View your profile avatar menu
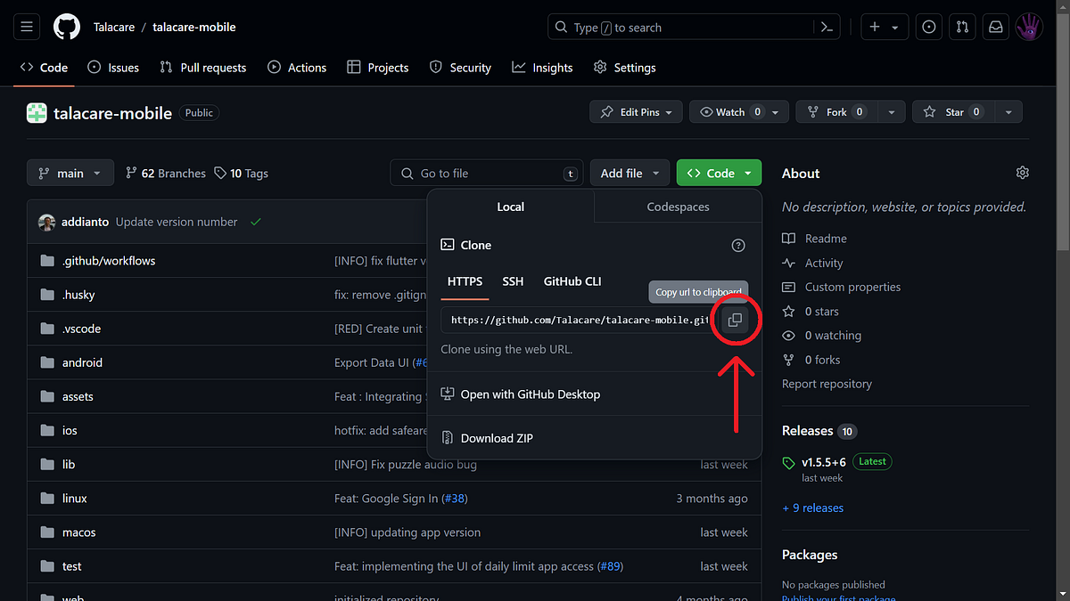 coord(1029,27)
